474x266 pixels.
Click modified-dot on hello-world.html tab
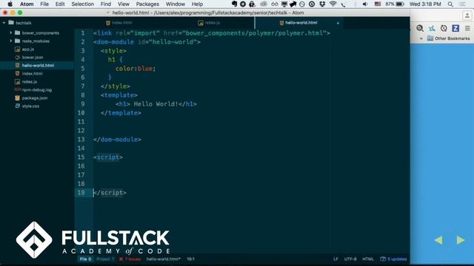pyautogui.click(x=338, y=23)
